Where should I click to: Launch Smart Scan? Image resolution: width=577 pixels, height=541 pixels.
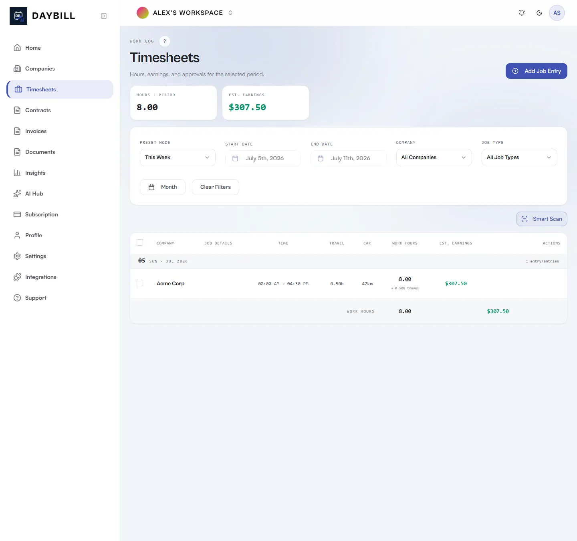click(542, 219)
